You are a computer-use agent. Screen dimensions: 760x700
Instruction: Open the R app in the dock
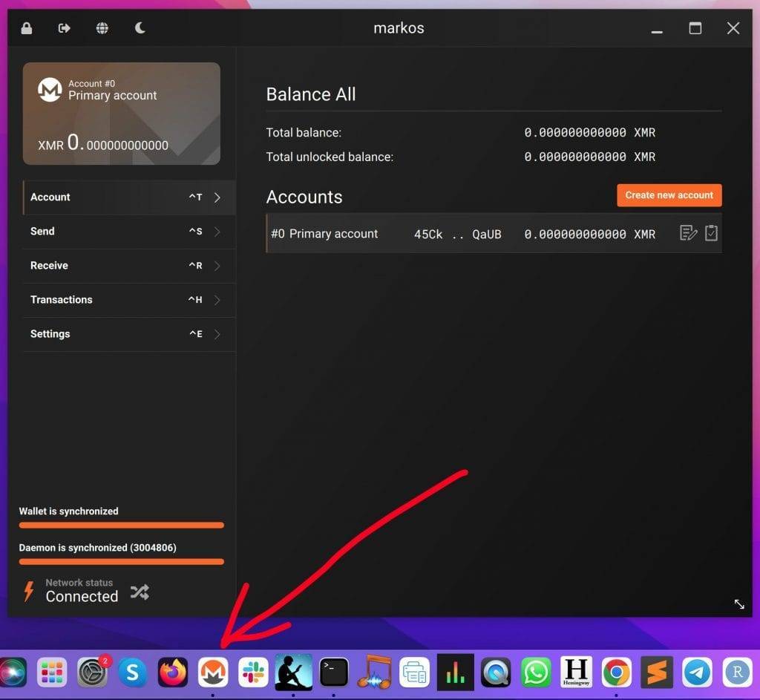tap(737, 673)
